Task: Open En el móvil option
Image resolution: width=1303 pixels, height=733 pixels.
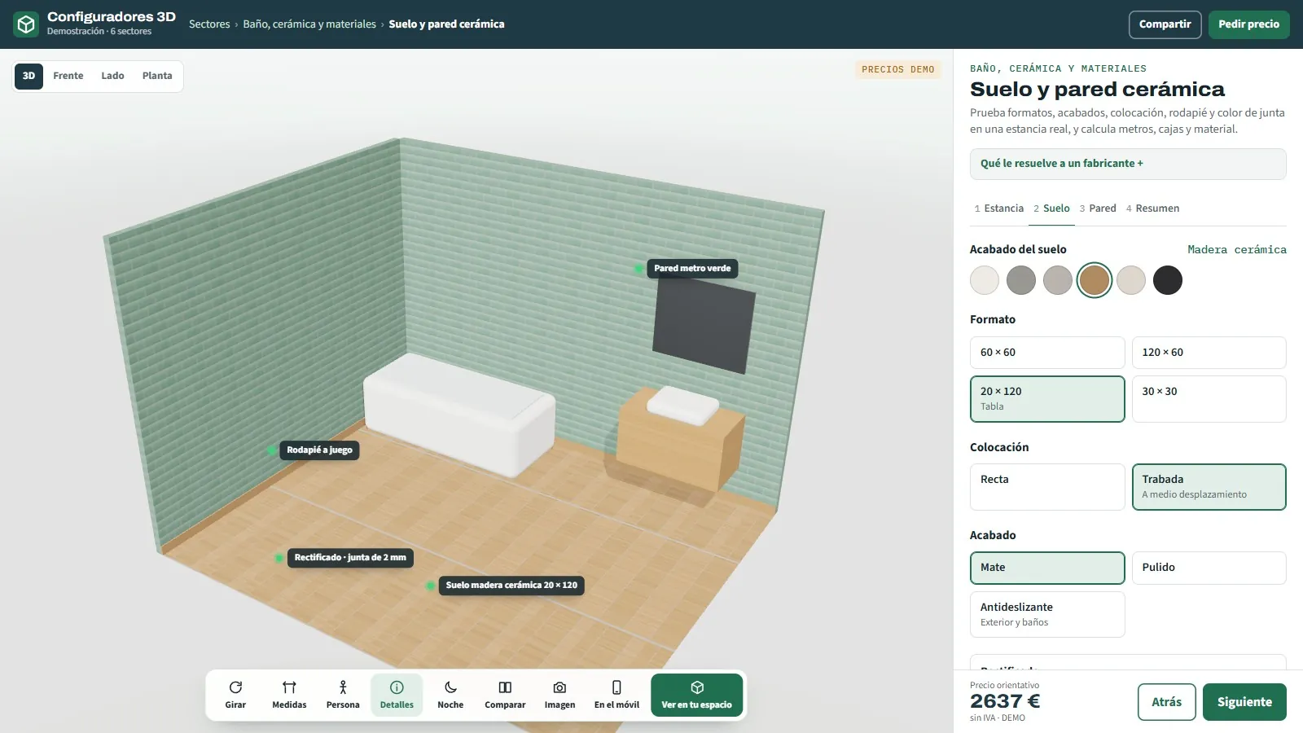Action: [x=616, y=695]
